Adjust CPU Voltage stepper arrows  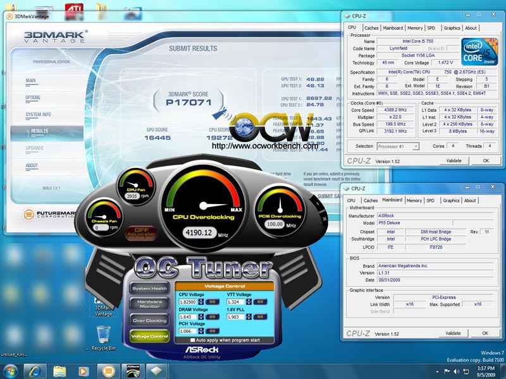click(x=201, y=302)
